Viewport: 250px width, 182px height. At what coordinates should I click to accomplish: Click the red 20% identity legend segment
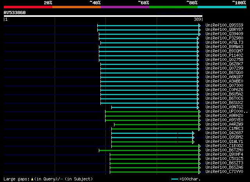[x=28, y=7]
